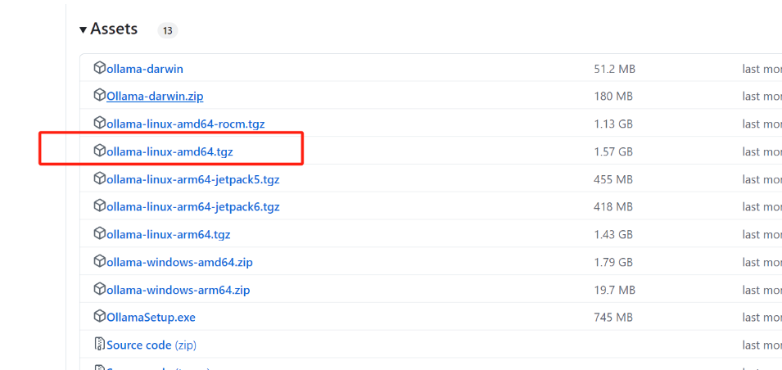The image size is (782, 370).
Task: Select the 1.13 GB size text
Action: tap(613, 124)
